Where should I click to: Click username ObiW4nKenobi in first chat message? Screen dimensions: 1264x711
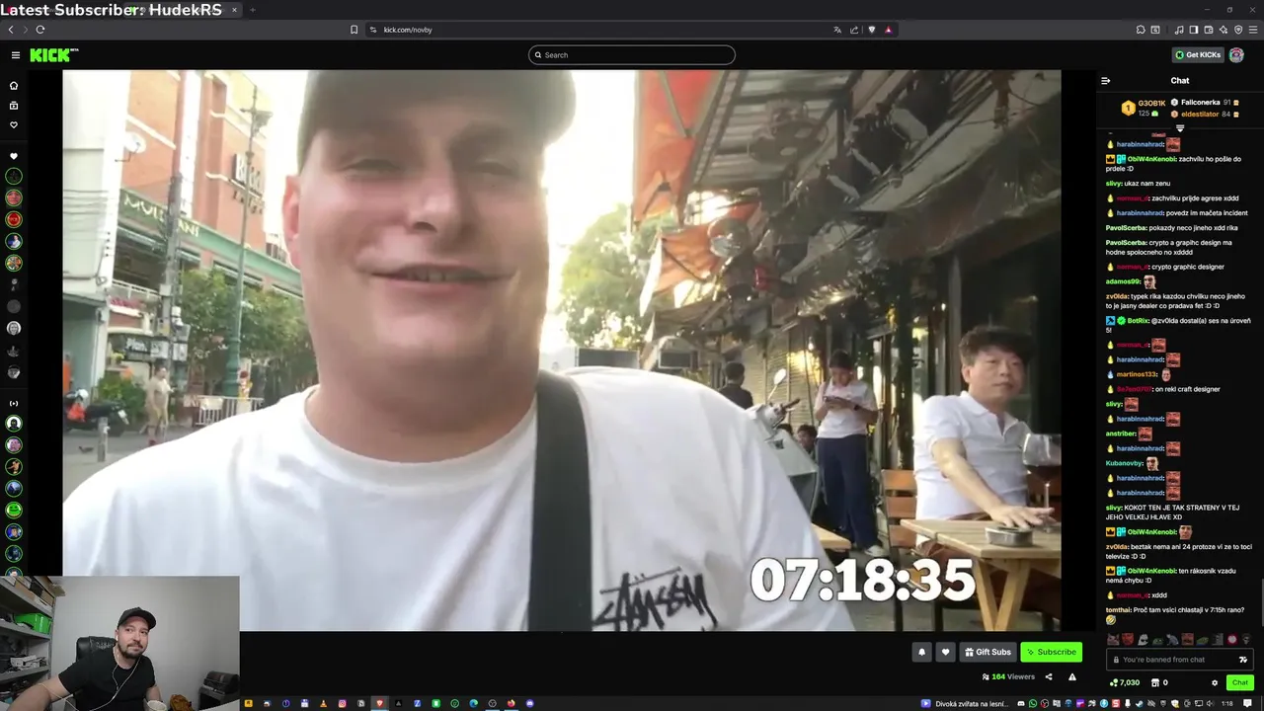(1151, 159)
